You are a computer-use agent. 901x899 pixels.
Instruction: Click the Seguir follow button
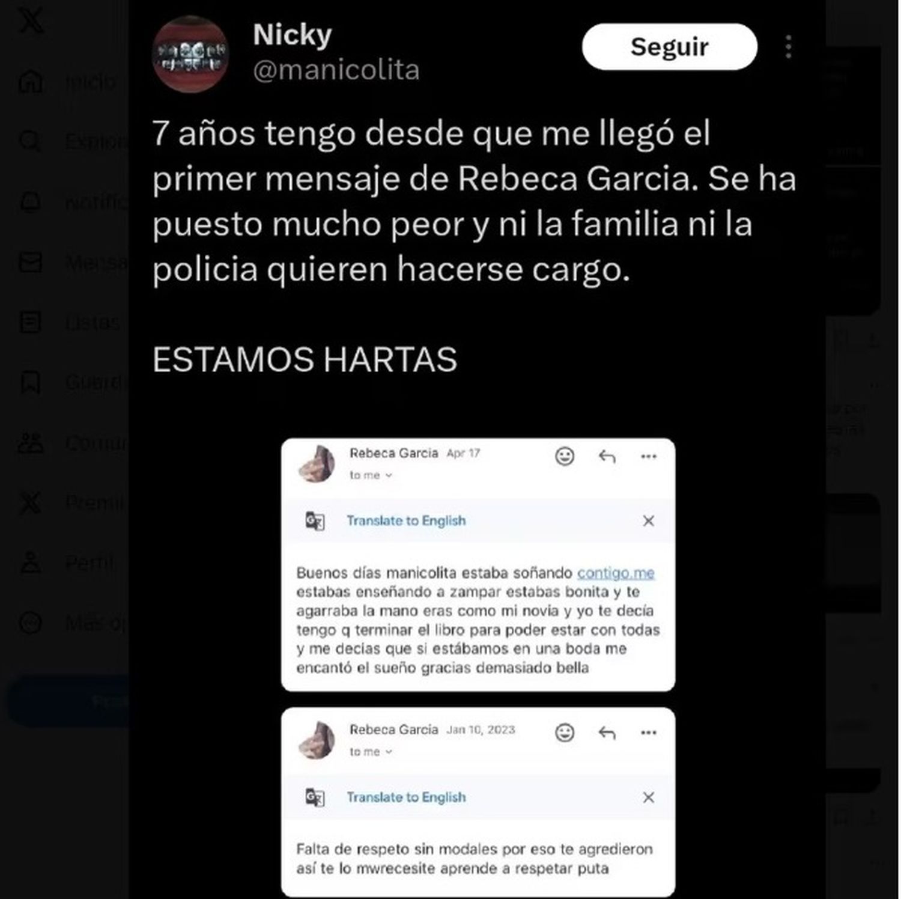669,46
